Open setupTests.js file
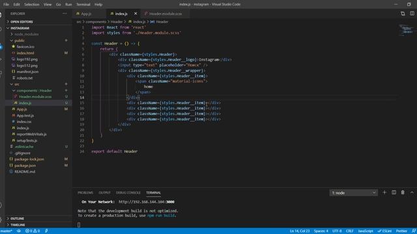 pos(27,140)
